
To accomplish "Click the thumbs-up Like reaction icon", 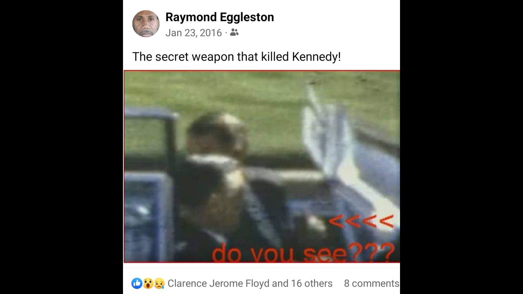I will click(137, 283).
